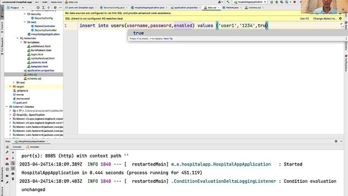Viewport: 348px width, 196px height.
Task: Click main in breadcrumb path
Action: (x=45, y=2)
